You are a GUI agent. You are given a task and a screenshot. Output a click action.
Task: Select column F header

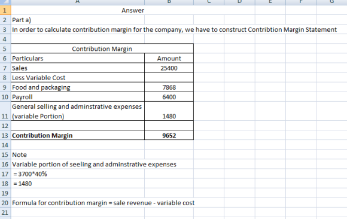301,2
